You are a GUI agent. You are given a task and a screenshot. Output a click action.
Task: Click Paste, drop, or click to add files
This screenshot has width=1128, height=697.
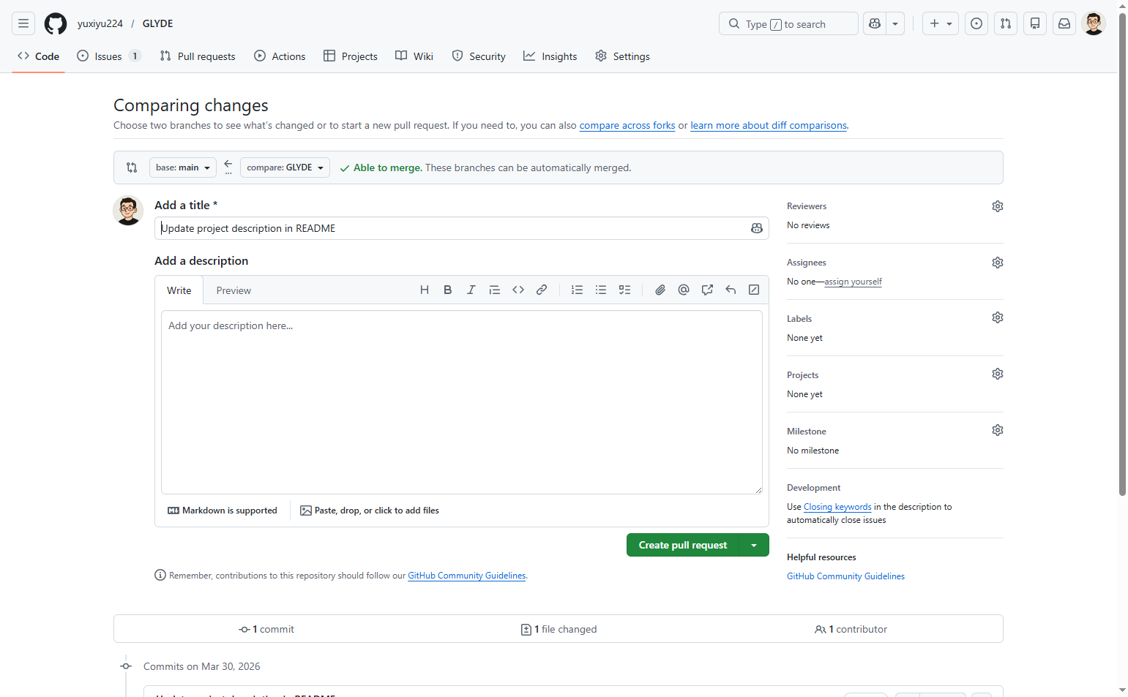370,510
